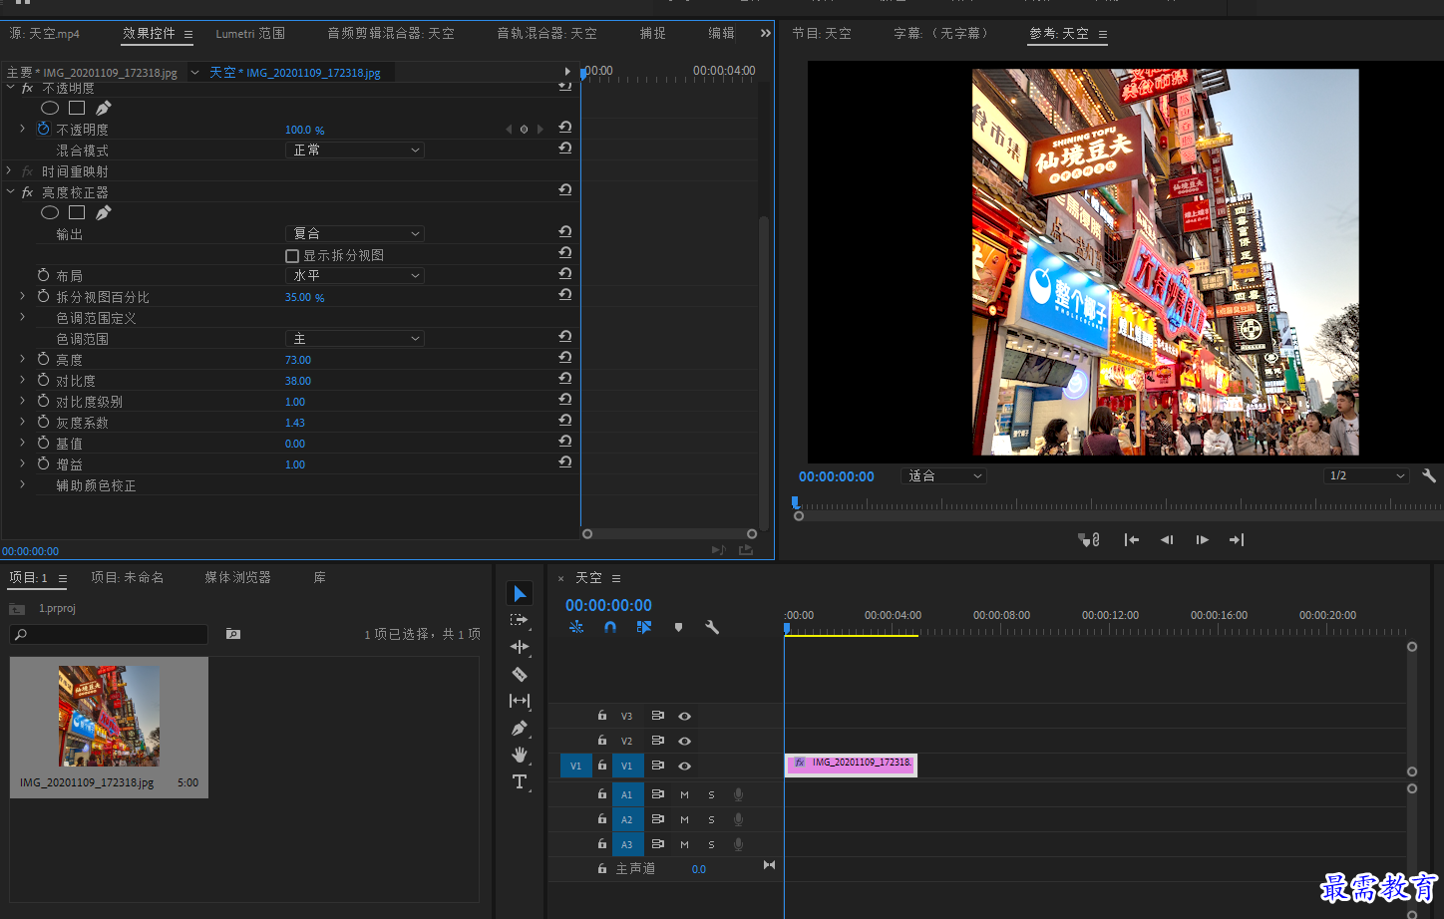The height and width of the screenshot is (919, 1444).
Task: Click the 38.00 contrast value
Action: point(298,381)
